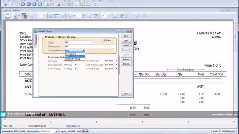The image size is (239, 134).
Task: Click the page number spinner arrows
Action: [44, 16]
